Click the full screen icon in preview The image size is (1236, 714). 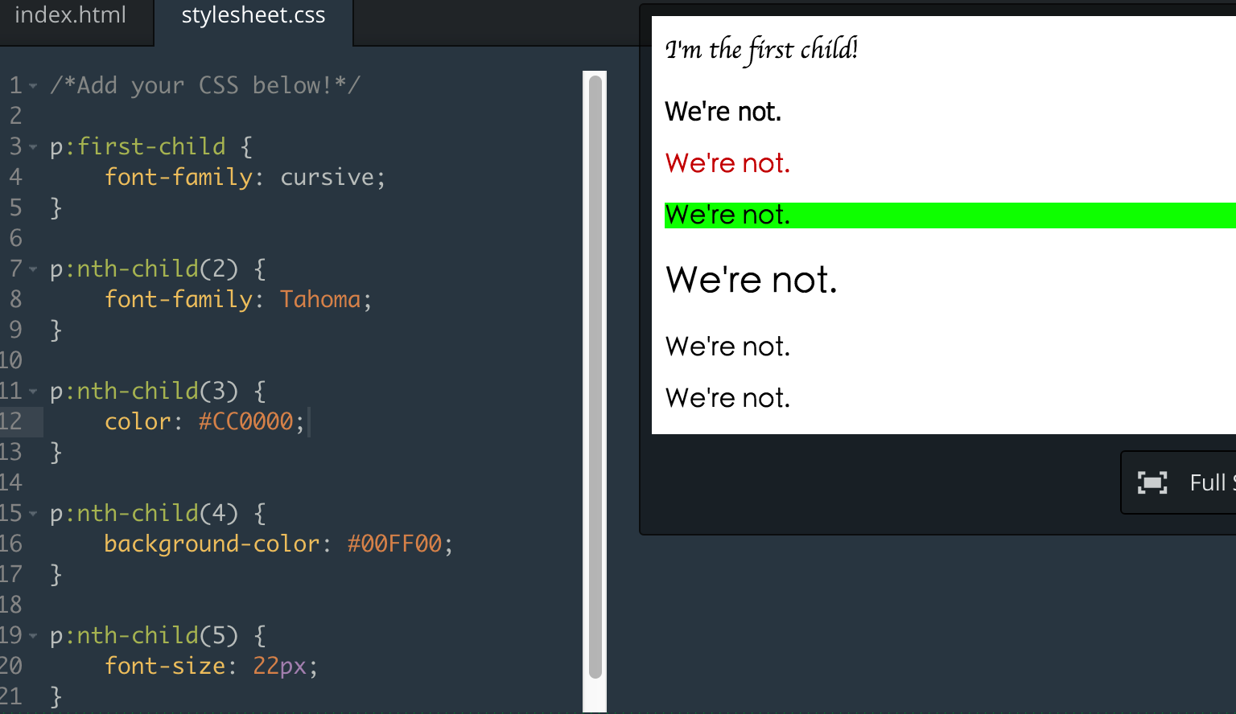(x=1152, y=482)
